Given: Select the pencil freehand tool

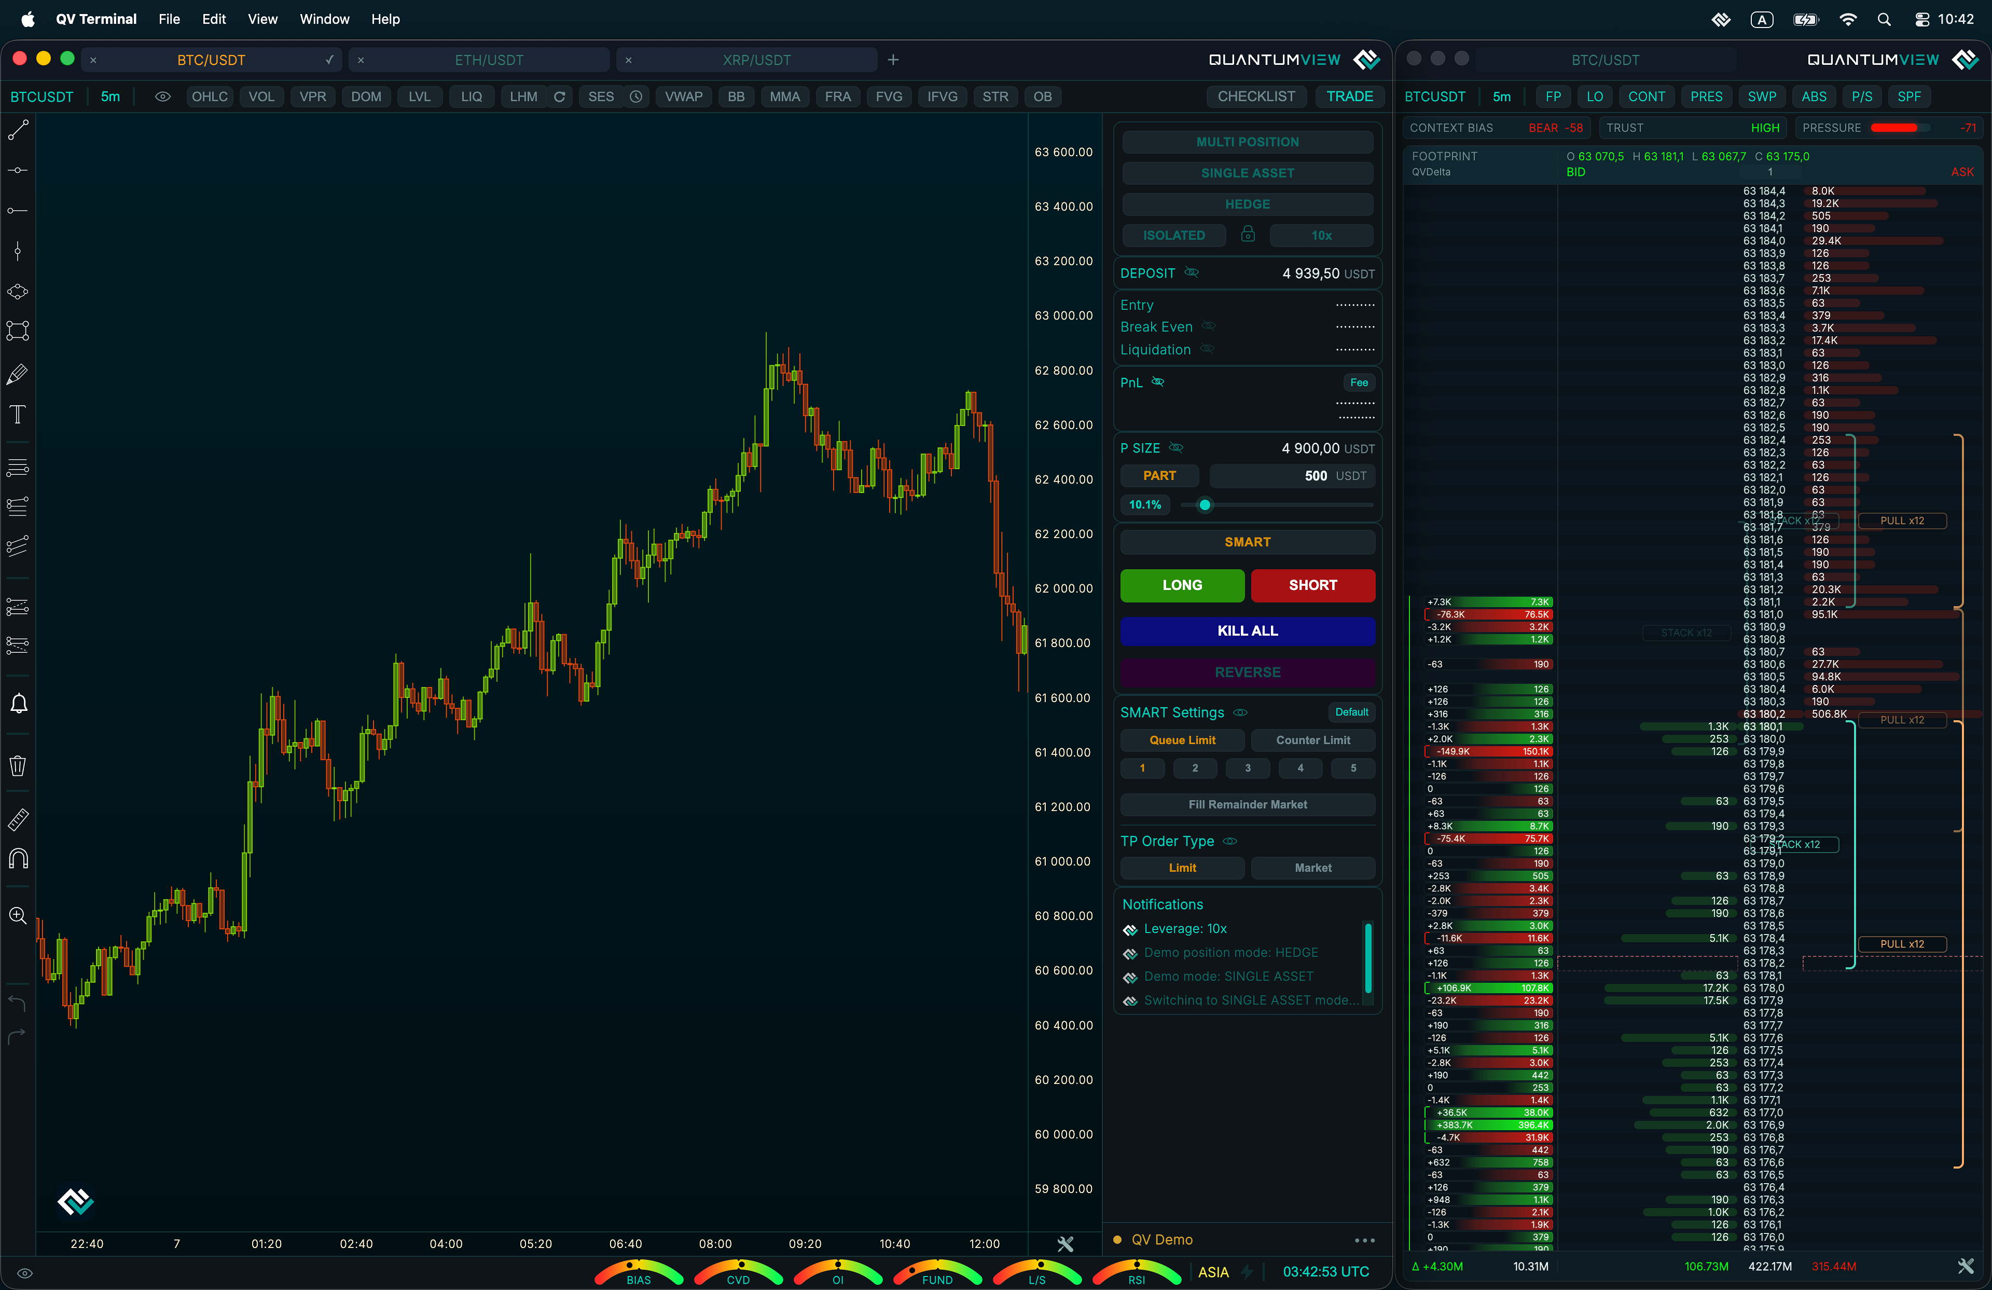Looking at the screenshot, I should tap(18, 374).
